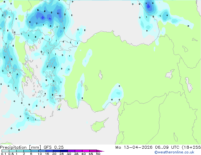201x155 pixels.
Task: Click legend label '25'
Action: (62, 154)
